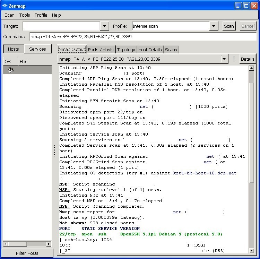Screen dimensions: 260x259
Task: Click 'NSE: Script Scanning completed.' line
Action: pos(102,206)
